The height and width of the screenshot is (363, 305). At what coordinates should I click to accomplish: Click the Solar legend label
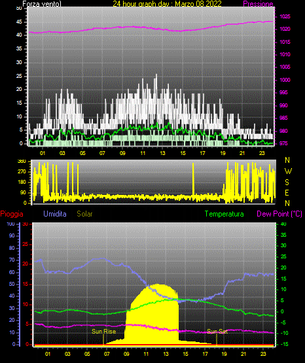click(x=85, y=214)
